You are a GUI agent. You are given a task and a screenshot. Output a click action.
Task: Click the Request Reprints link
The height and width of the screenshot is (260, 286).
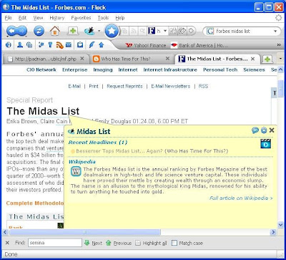[124, 86]
